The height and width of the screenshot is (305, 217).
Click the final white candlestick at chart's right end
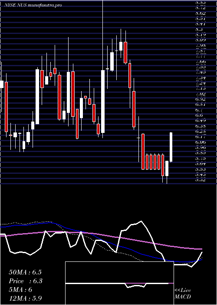171,147
